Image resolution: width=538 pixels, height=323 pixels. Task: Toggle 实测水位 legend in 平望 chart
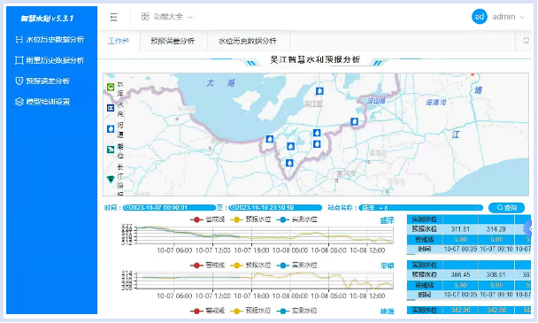(297, 265)
